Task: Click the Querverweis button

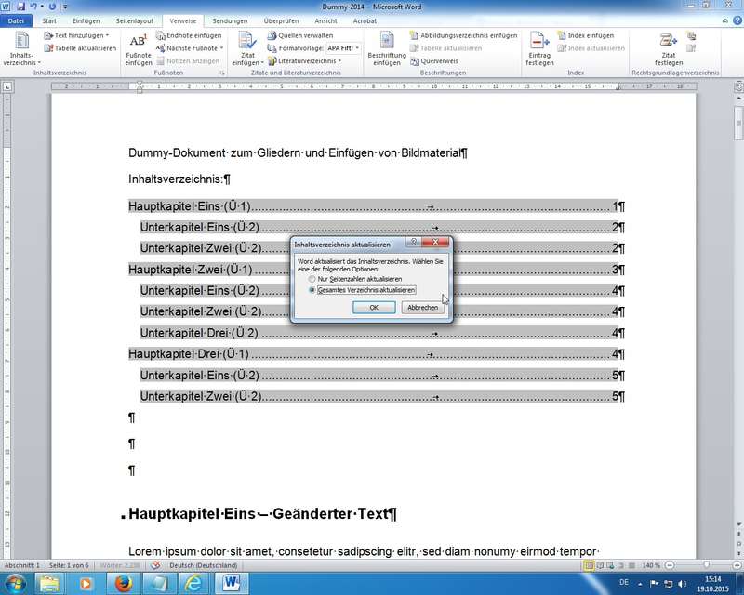Action: click(x=434, y=61)
